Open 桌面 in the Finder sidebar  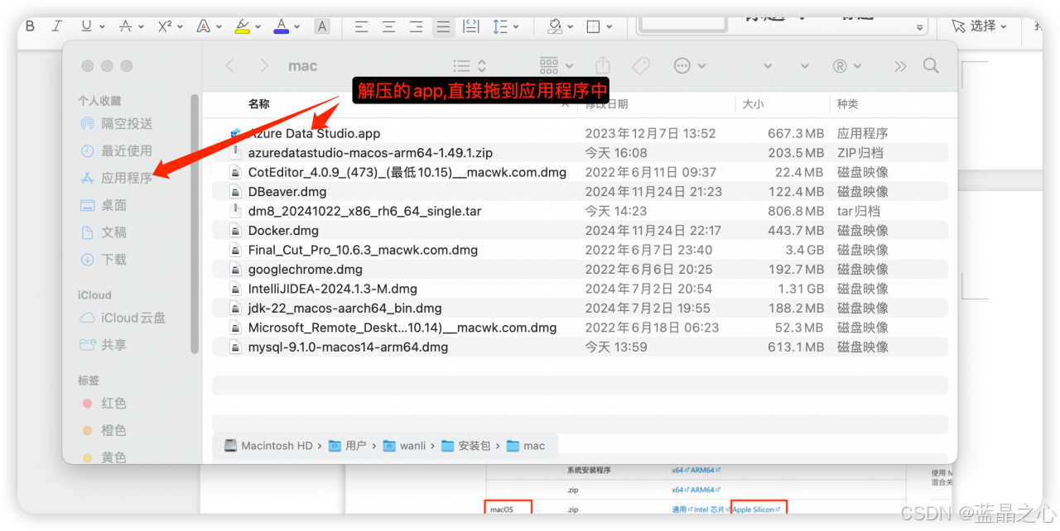(104, 205)
